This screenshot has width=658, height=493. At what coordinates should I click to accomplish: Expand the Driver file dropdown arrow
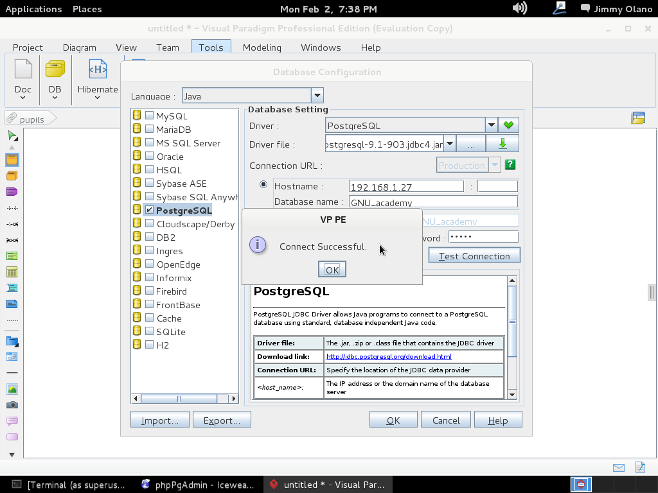click(450, 144)
